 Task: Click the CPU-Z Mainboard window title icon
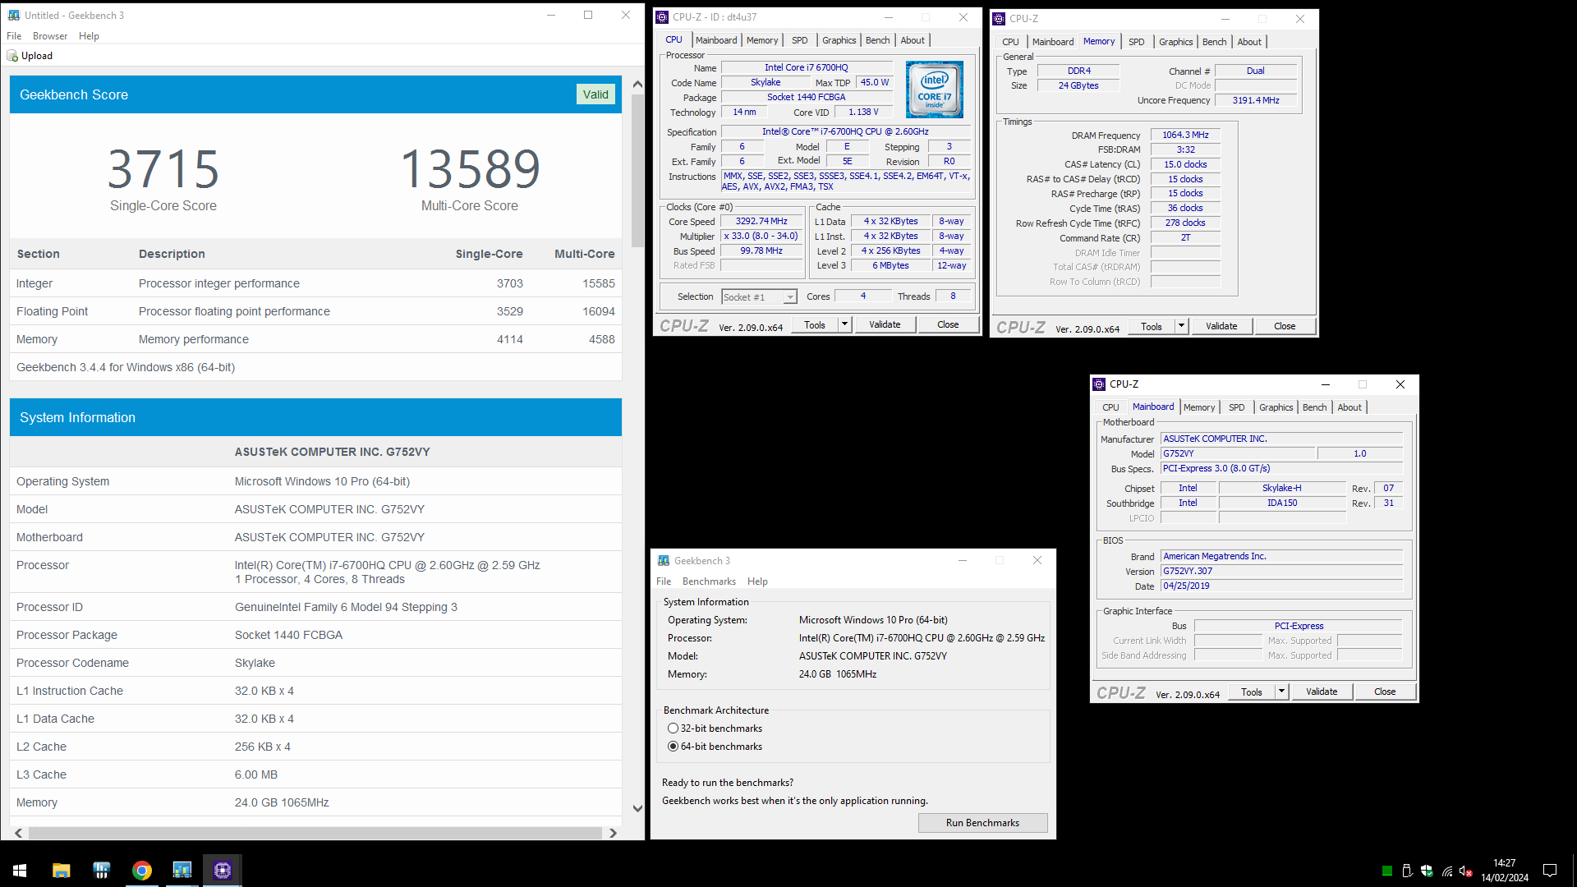click(x=1099, y=384)
